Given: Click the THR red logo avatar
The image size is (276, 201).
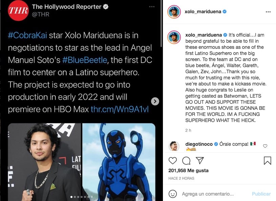Looking at the screenshot, I should (x=18, y=11).
